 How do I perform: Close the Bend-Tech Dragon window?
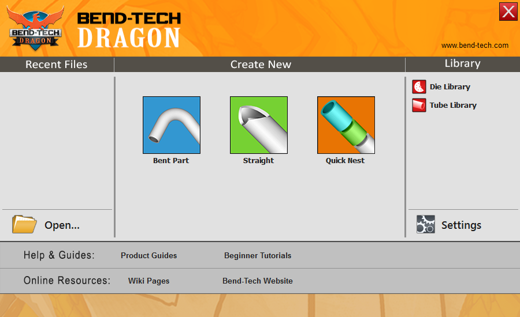[x=508, y=12]
